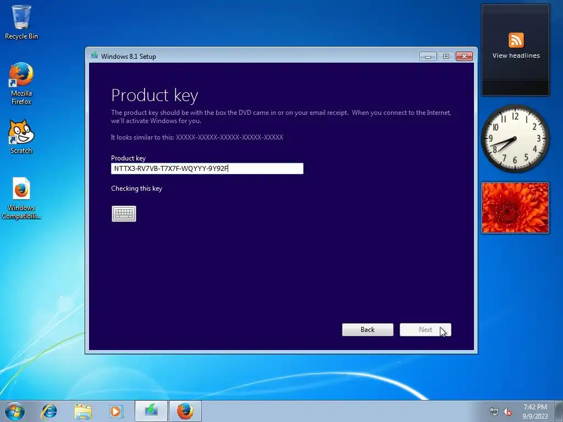This screenshot has width=563, height=422.
Task: Open the on-screen keyboard button
Action: (124, 214)
